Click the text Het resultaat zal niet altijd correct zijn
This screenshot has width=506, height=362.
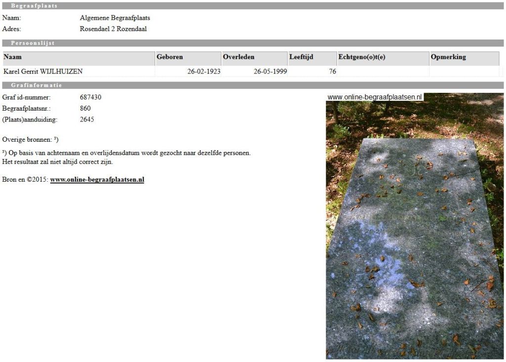click(x=57, y=162)
